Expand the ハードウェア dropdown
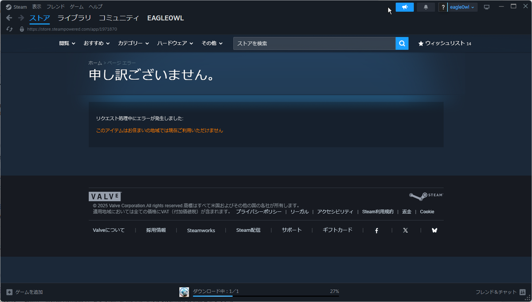Viewport: 532px width, 302px height. (175, 43)
